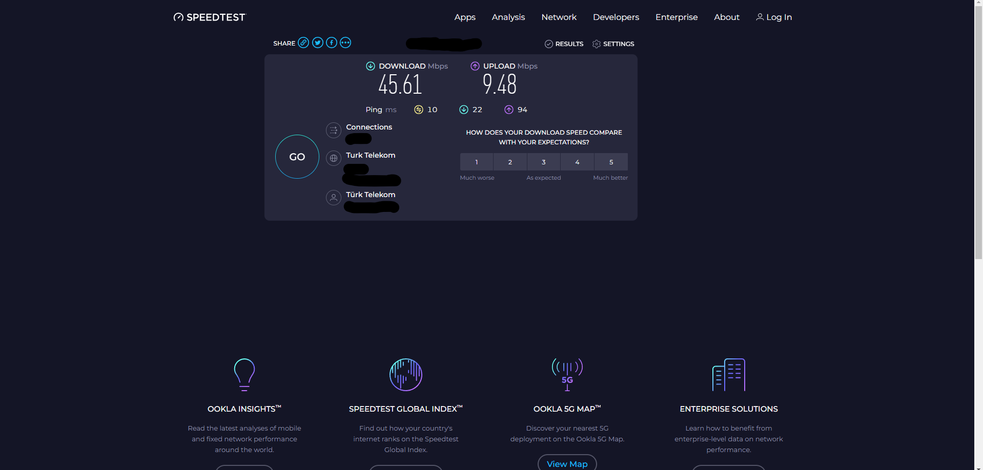The width and height of the screenshot is (983, 470).
Task: Open the Apps menu
Action: (465, 17)
